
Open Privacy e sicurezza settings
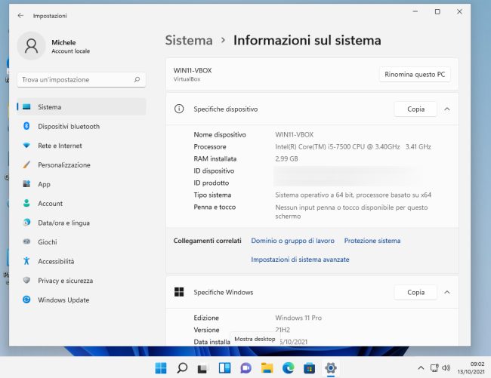click(x=82, y=281)
